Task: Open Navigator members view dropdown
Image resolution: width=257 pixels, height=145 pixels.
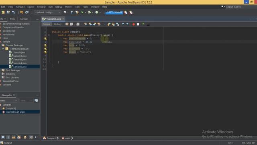Action: point(9,100)
